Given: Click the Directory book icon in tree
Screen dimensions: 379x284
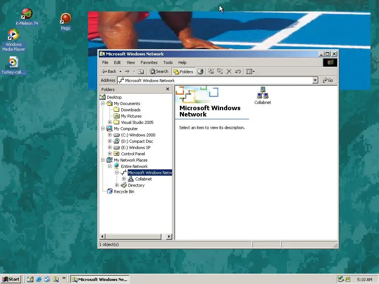Looking at the screenshot, I should [124, 185].
